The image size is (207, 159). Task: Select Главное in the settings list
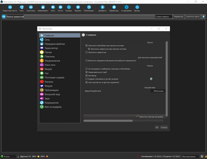(60, 35)
